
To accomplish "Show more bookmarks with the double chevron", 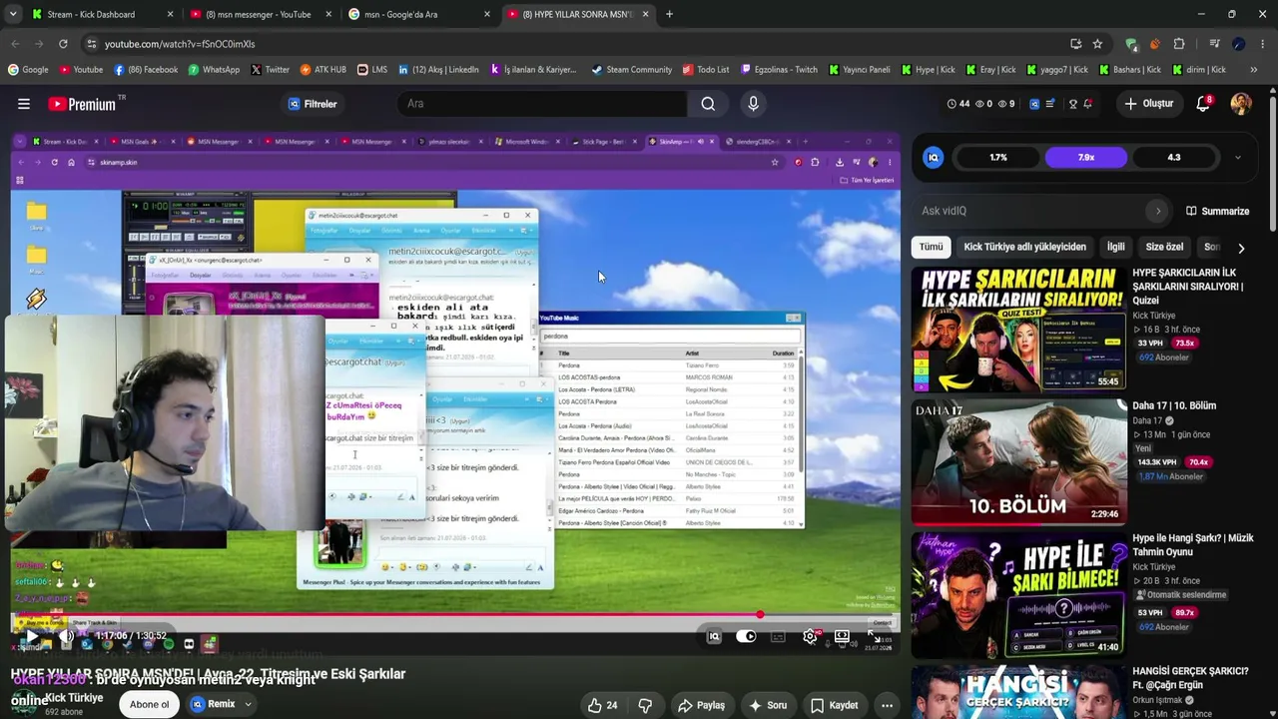I will [1253, 70].
